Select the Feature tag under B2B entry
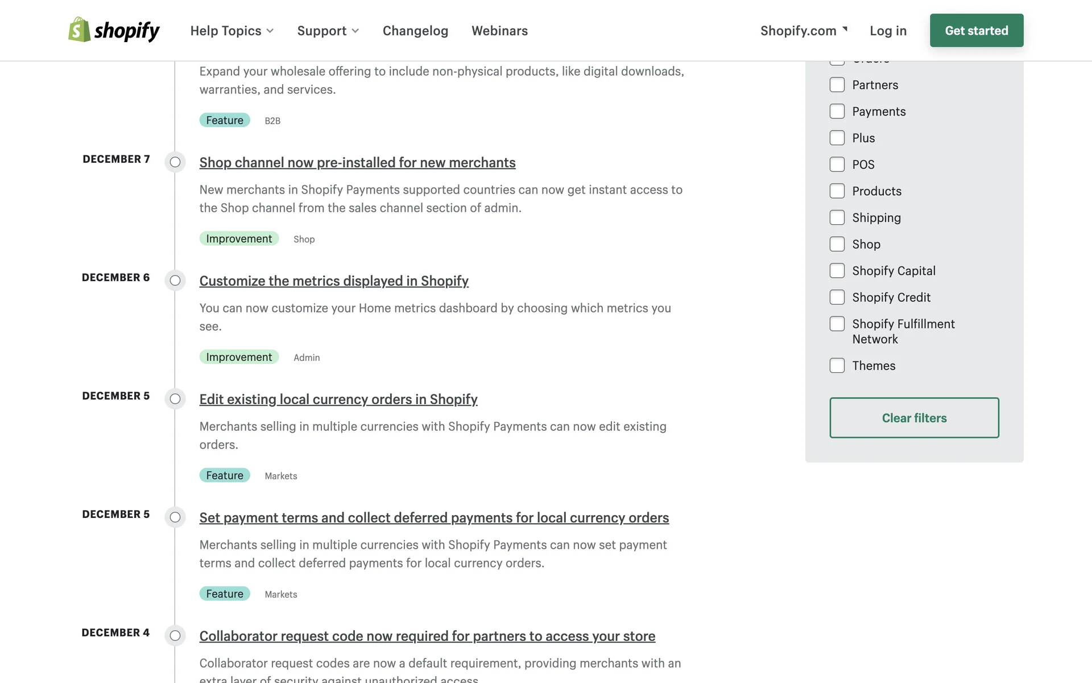Screen dimensions: 1092x683 pyautogui.click(x=225, y=120)
